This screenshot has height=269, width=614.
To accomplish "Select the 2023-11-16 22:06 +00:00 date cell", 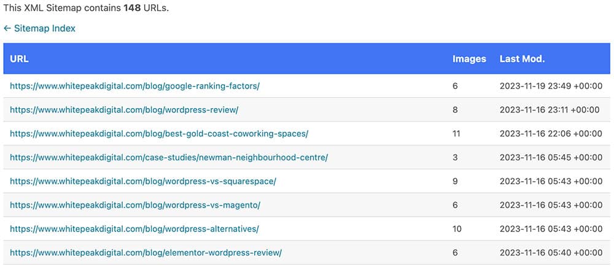I will point(551,134).
